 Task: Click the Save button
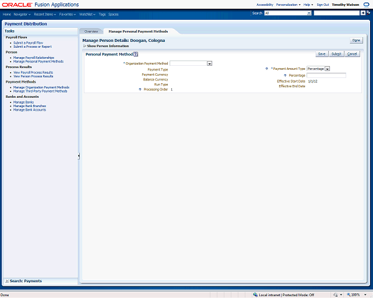pyautogui.click(x=321, y=54)
